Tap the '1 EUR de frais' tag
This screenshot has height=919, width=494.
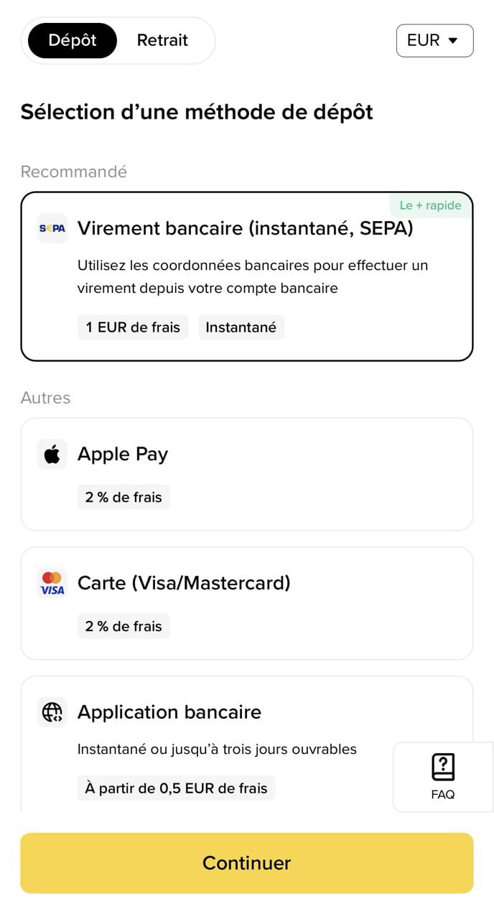click(133, 327)
